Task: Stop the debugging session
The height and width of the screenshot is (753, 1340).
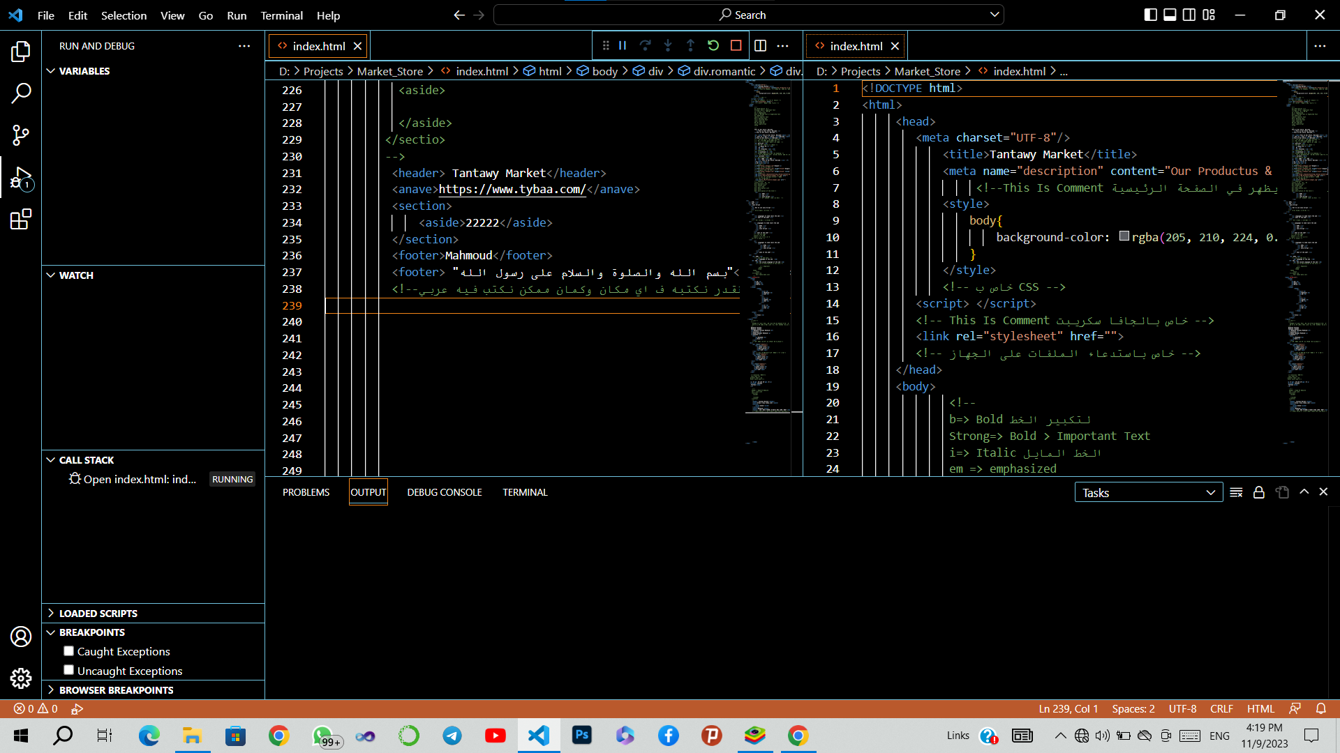Action: point(736,45)
